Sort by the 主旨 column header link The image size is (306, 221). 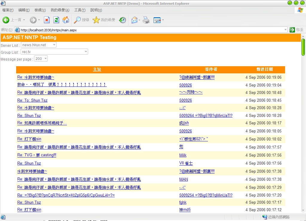[x=97, y=69]
